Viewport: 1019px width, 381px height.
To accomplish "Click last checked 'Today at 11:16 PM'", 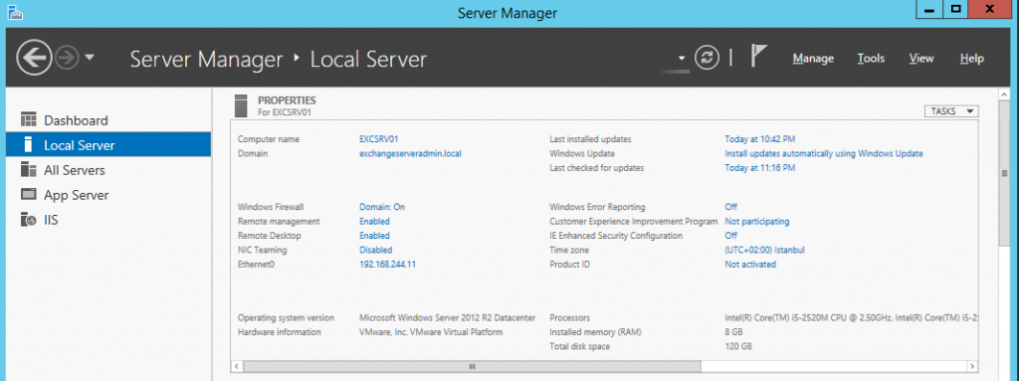I will [759, 168].
